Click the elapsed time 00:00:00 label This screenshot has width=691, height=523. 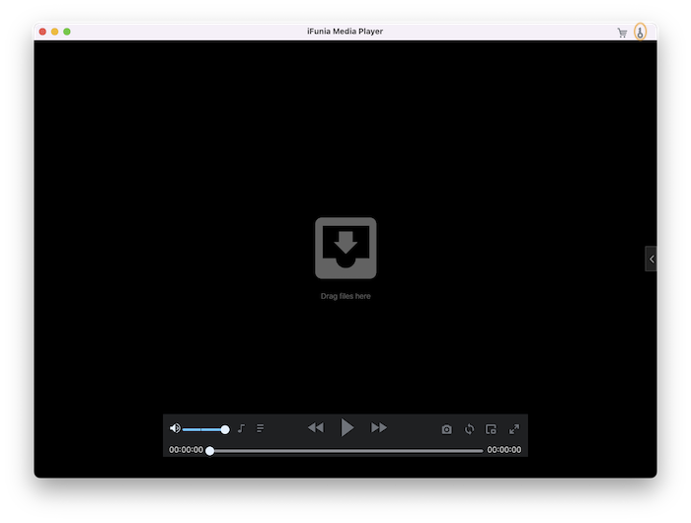(186, 450)
